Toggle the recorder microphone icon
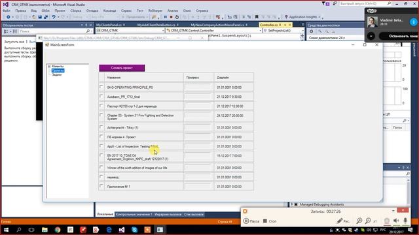This screenshot has height=235, width=419. [405, 221]
